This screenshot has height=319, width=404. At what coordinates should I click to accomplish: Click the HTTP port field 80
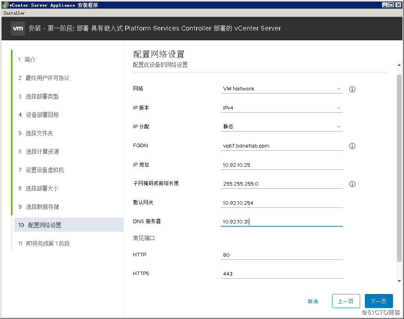click(x=281, y=255)
